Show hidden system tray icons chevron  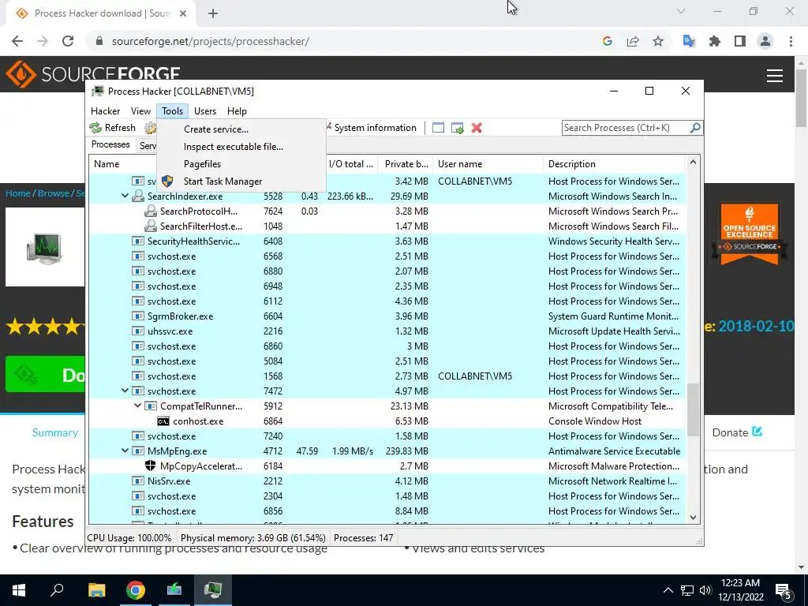tap(668, 590)
